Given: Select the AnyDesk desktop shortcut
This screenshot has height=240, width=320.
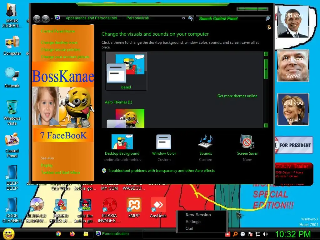Looking at the screenshot, I should click(158, 208).
